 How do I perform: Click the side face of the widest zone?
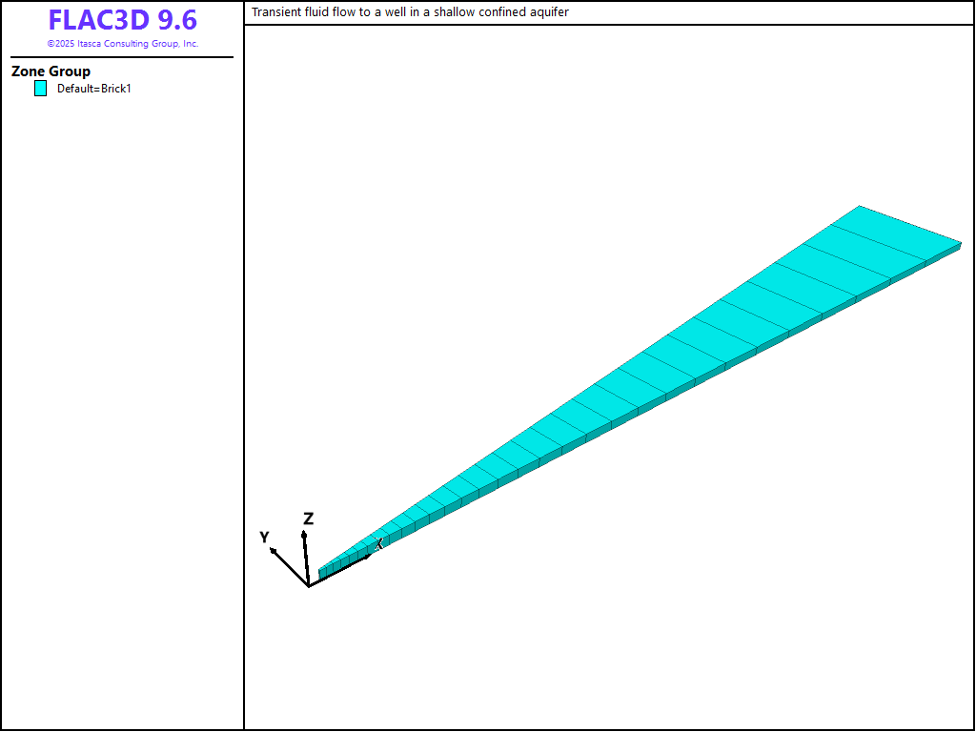point(944,254)
